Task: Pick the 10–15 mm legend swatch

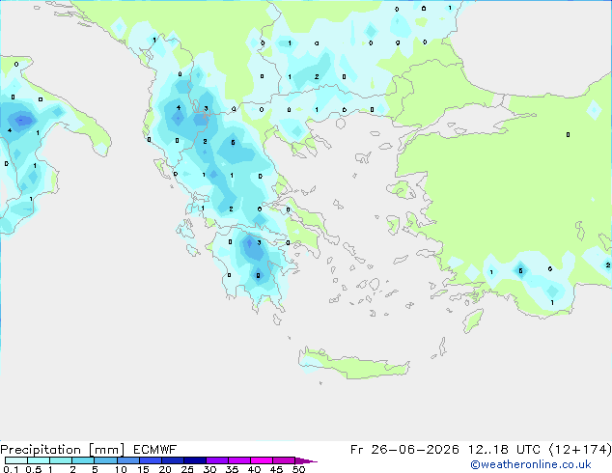Action: pyautogui.click(x=127, y=460)
